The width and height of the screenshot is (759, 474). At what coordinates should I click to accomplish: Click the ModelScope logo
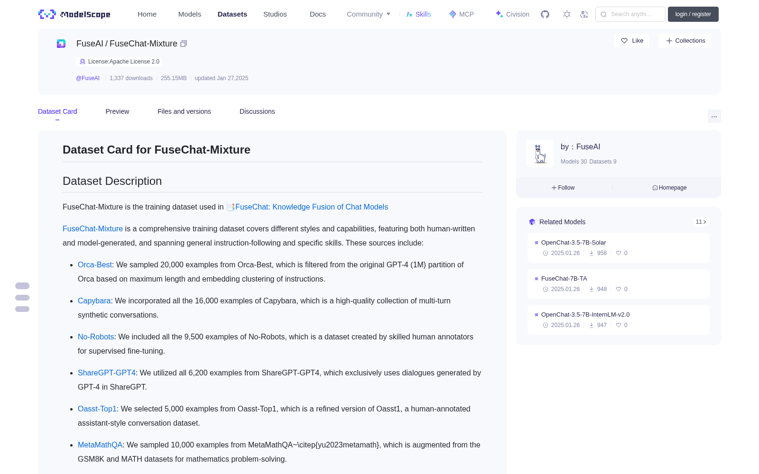pyautogui.click(x=74, y=14)
